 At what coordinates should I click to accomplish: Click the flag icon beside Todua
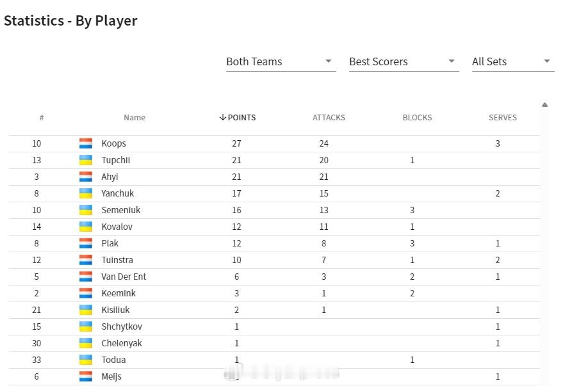[x=86, y=360]
